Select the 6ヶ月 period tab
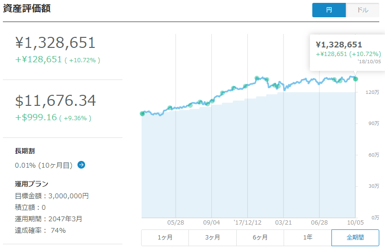385x250 pixels. tap(260, 238)
